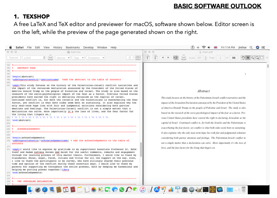Open TeXShop from the Dock
This screenshot has width=277, height=198.
point(192,190)
